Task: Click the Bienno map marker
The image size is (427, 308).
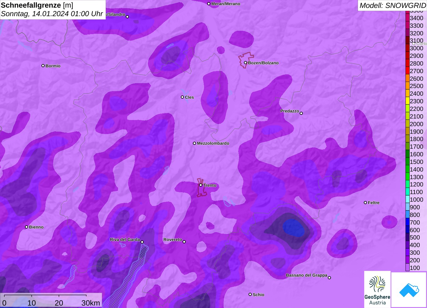Action: tap(27, 227)
